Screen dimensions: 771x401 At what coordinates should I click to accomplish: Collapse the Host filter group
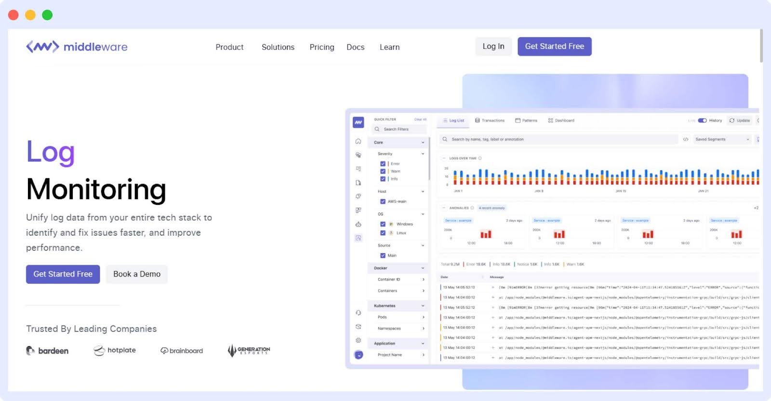(423, 191)
